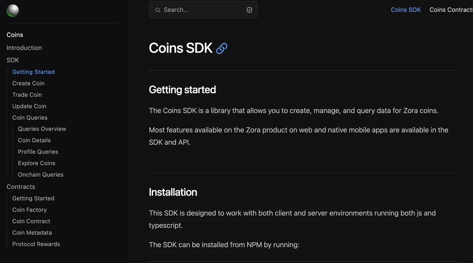Open the Coin Factory contracts page
This screenshot has width=473, height=263.
click(30, 210)
